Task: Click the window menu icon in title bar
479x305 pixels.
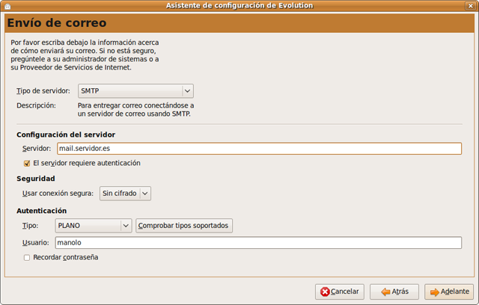Action: point(7,6)
